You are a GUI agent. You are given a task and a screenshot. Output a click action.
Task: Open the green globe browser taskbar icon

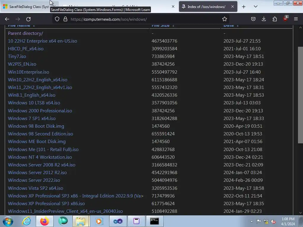[x=63, y=221]
